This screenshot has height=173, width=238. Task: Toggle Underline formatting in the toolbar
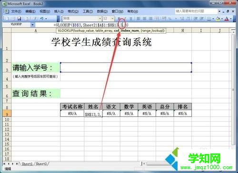[x=131, y=19]
